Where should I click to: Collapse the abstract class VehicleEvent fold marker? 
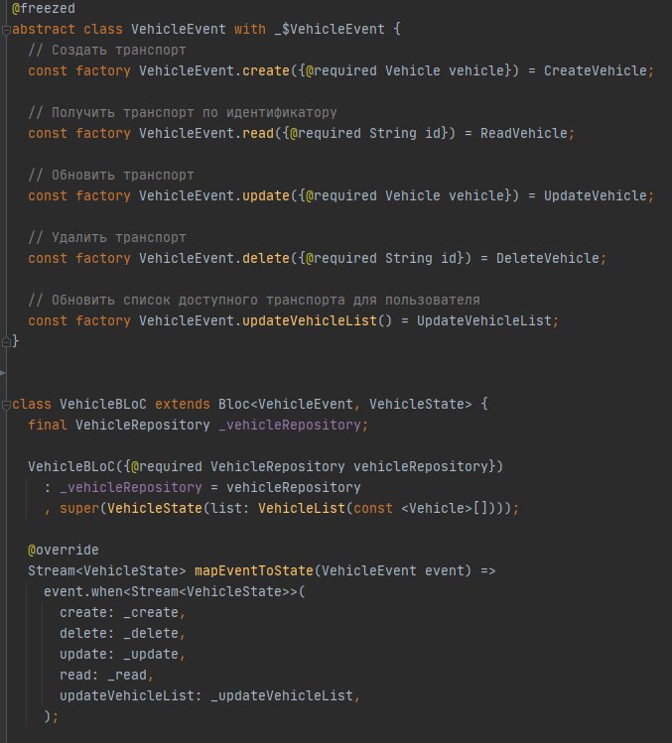[x=6, y=31]
